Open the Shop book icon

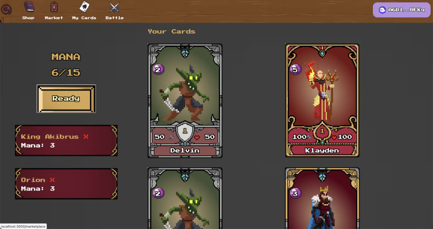tap(29, 7)
